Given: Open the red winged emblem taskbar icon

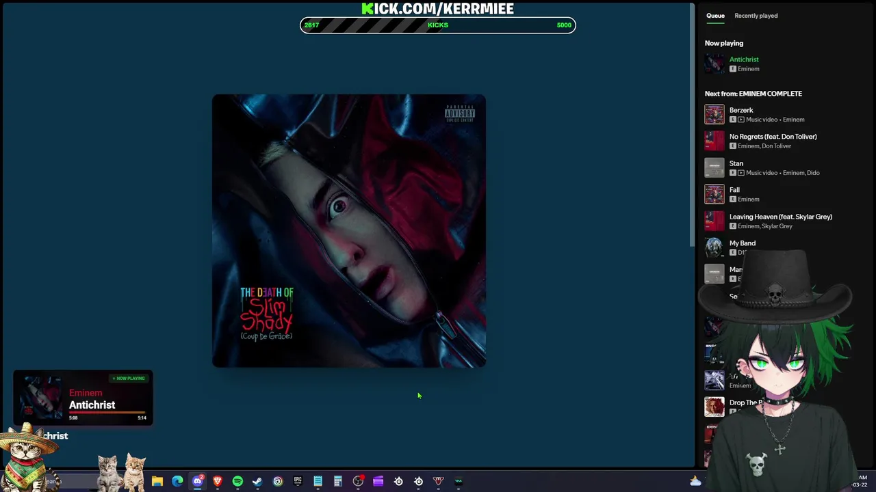Looking at the screenshot, I should pos(439,481).
